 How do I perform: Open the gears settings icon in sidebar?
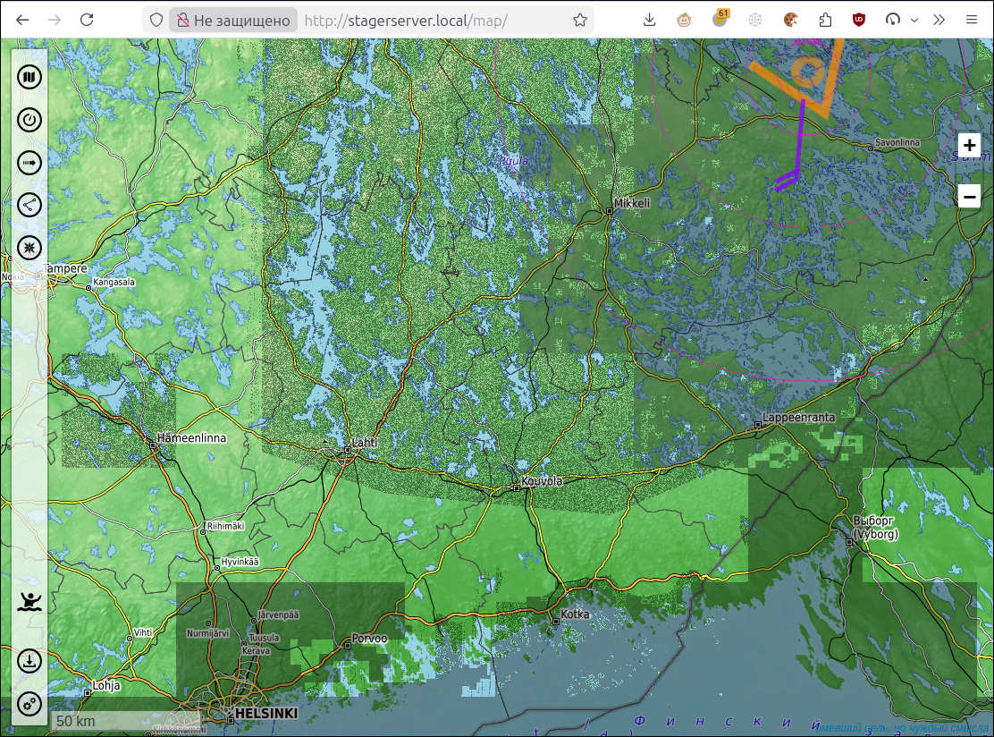point(29,704)
